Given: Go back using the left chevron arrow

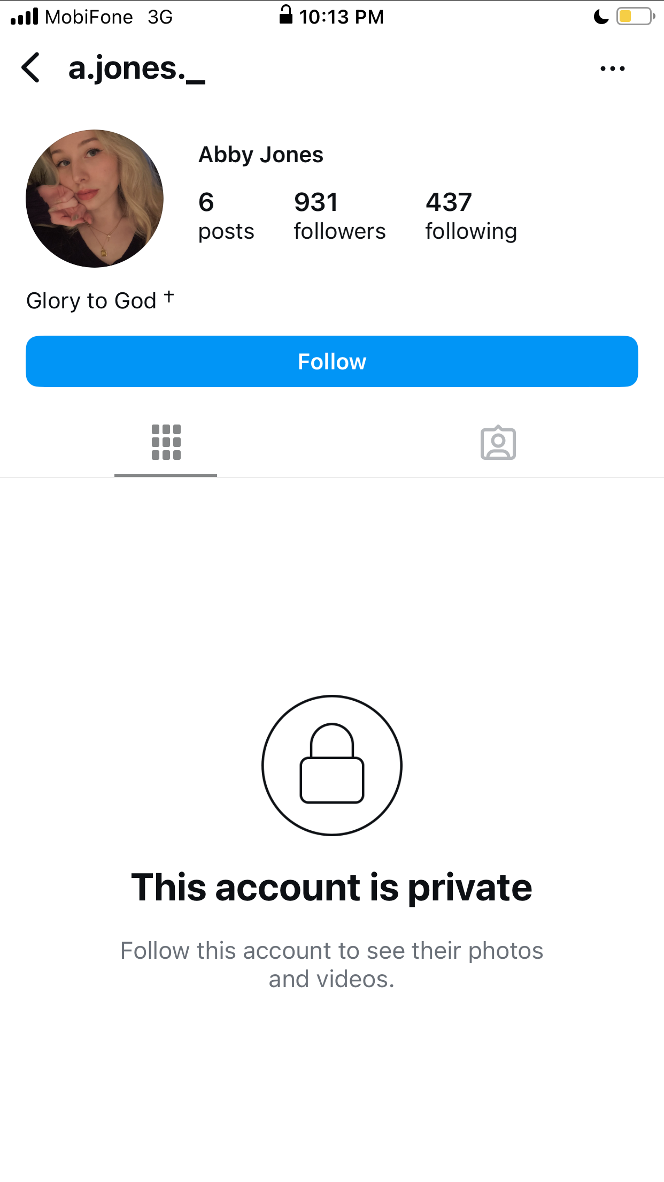Looking at the screenshot, I should point(31,67).
